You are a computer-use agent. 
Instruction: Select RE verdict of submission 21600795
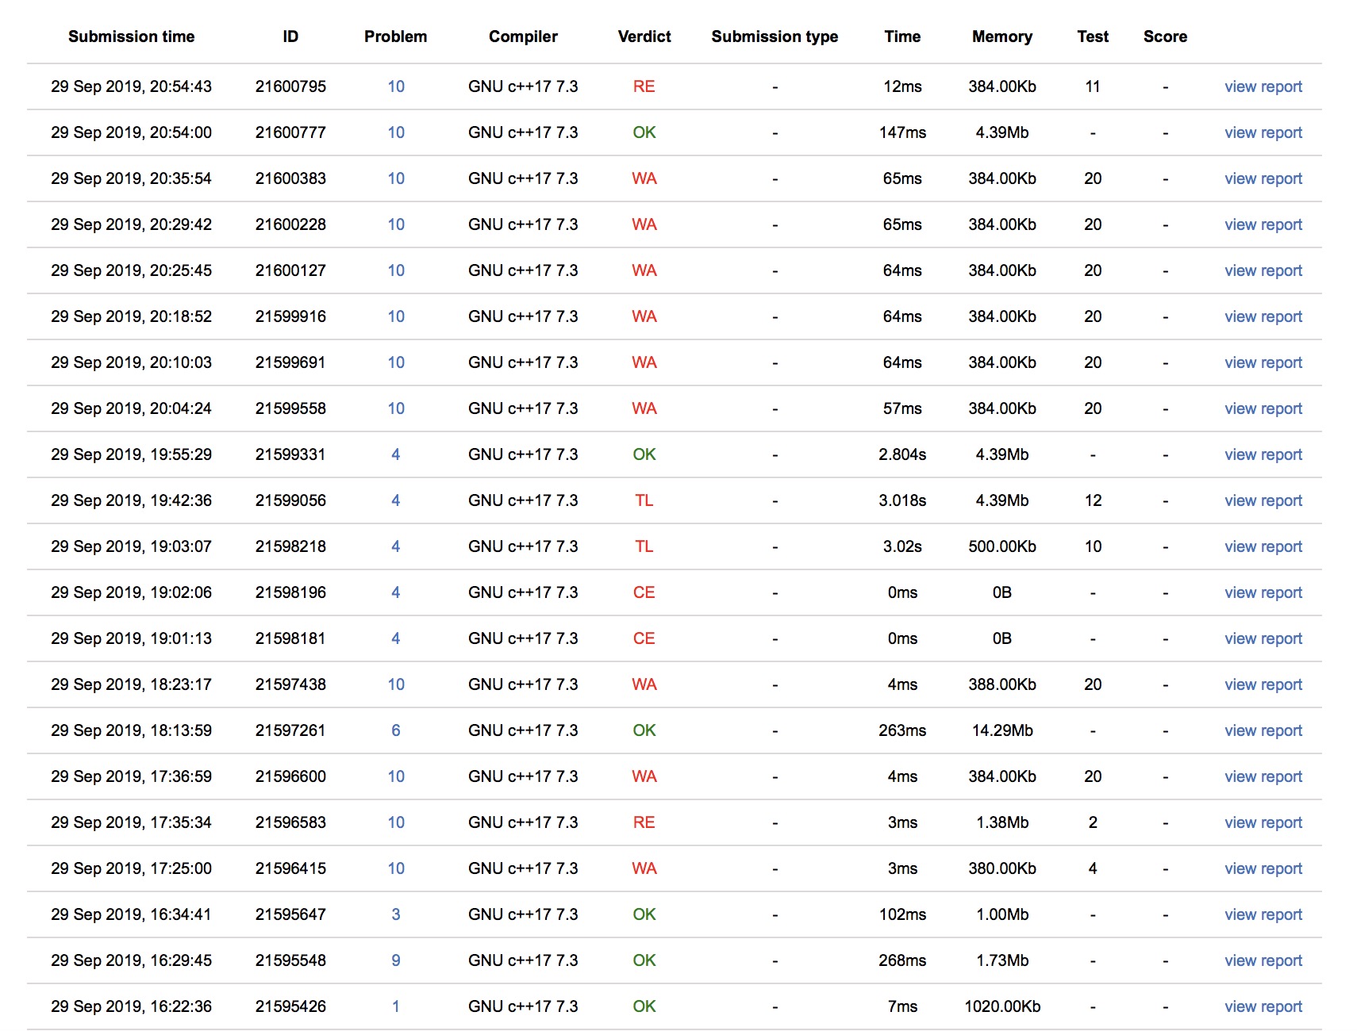pos(644,86)
